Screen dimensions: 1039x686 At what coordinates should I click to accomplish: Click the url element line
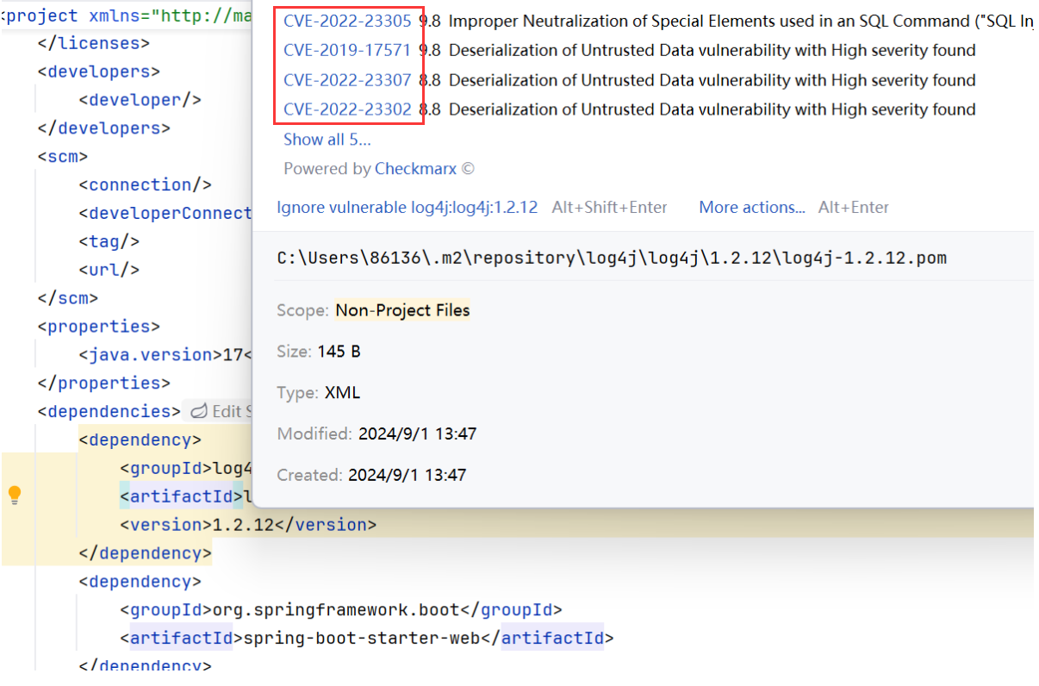(x=109, y=271)
